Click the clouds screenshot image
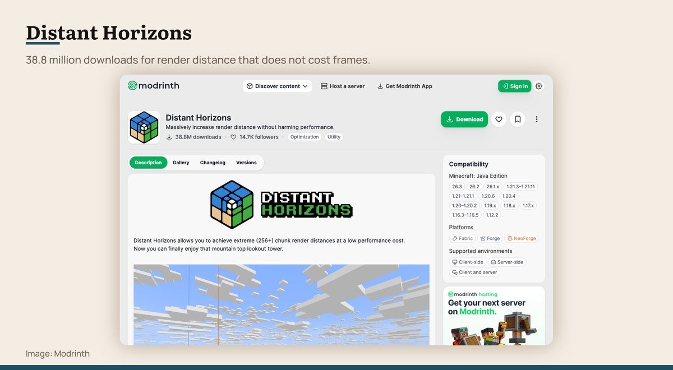 click(x=282, y=304)
